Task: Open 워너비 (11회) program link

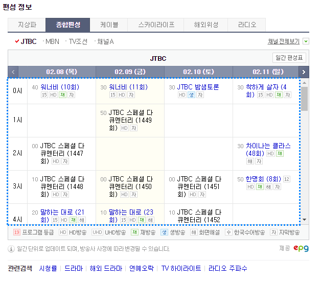Action: coord(128,87)
